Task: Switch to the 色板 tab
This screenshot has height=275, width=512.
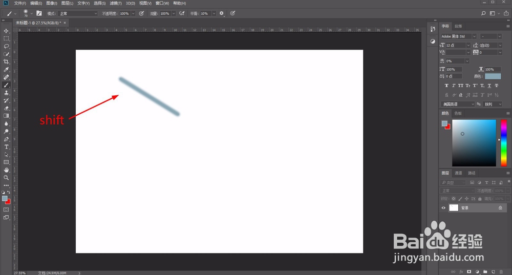Action: point(458,113)
